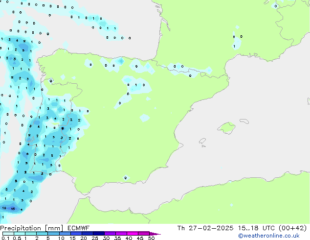The width and height of the screenshot is (310, 240).
Task: Pick the 25–30 mm navy swatch
Action: click(99, 234)
